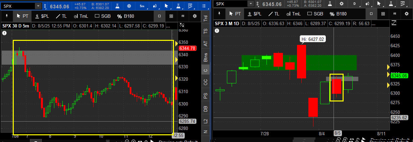This screenshot has height=142, width=413.
Task: Open N sidebar tab
Action: click(x=205, y=132)
